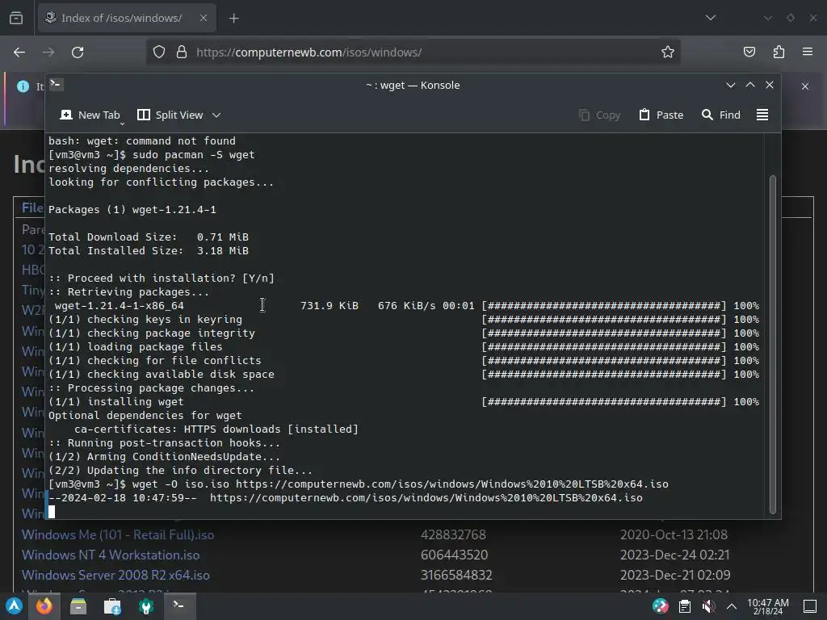The height and width of the screenshot is (620, 827).
Task: Open Windows Server 2008 R2 x64.iso link
Action: [x=115, y=575]
